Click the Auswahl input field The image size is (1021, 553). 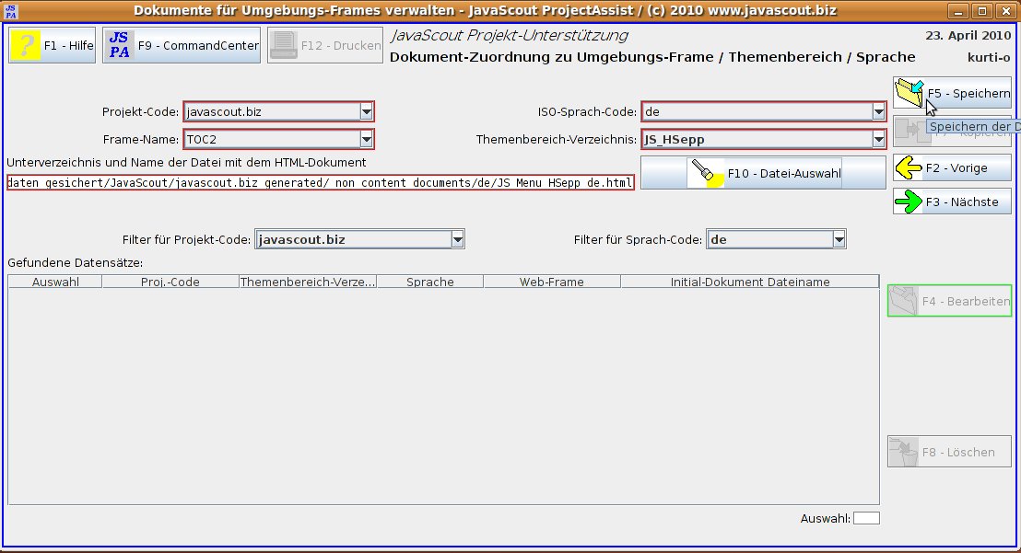tap(865, 518)
